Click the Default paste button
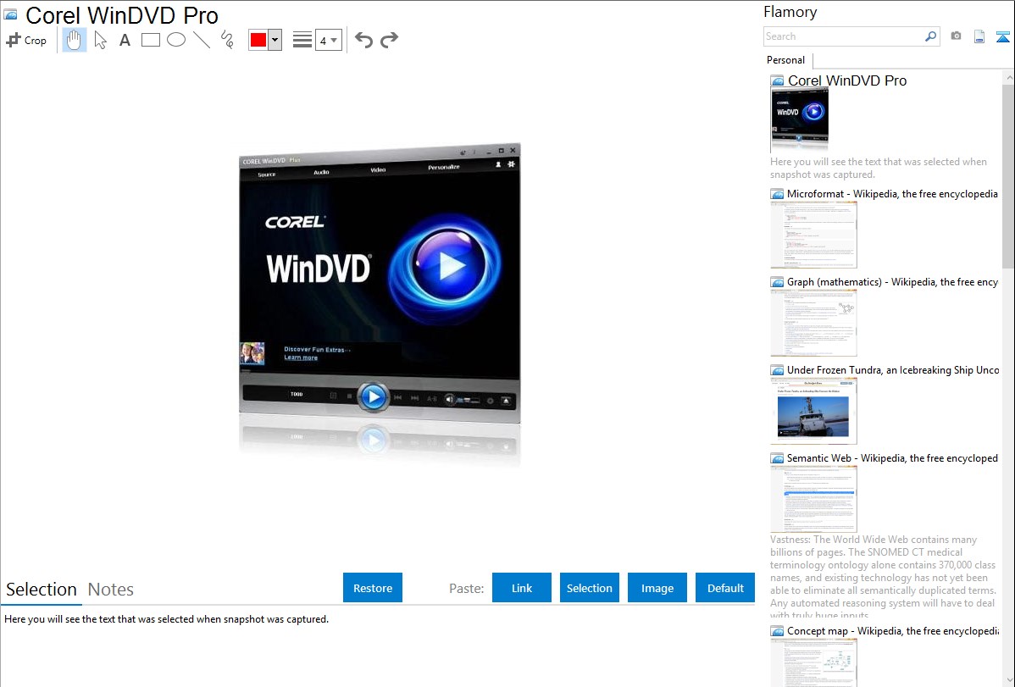 click(x=725, y=588)
